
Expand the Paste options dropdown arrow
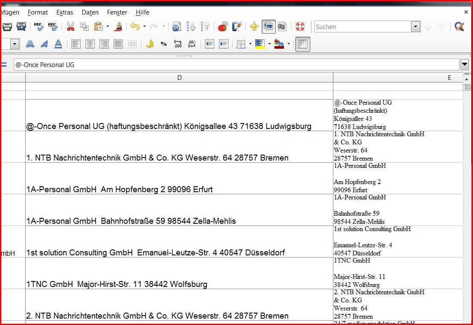coord(108,26)
